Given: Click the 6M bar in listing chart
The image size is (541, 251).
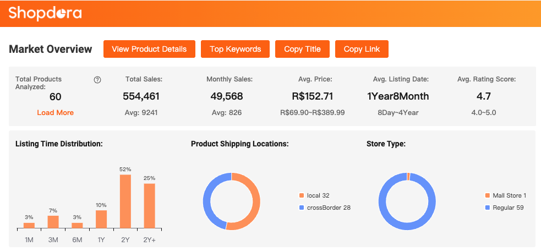Looking at the screenshot, I should tap(77, 225).
